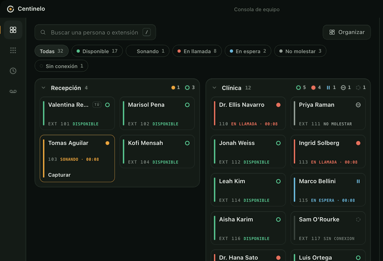Click EXT 111 NO MOLESTAR text
This screenshot has height=261, width=383.
[326, 124]
